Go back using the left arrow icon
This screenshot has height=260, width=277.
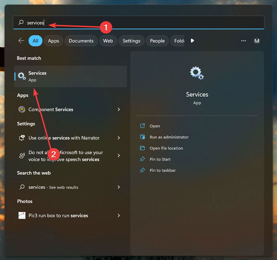(21, 41)
